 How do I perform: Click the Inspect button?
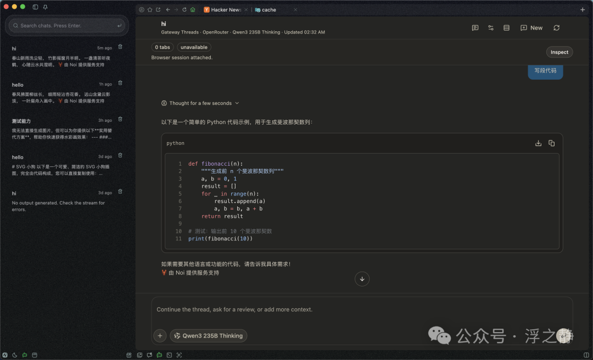click(560, 52)
